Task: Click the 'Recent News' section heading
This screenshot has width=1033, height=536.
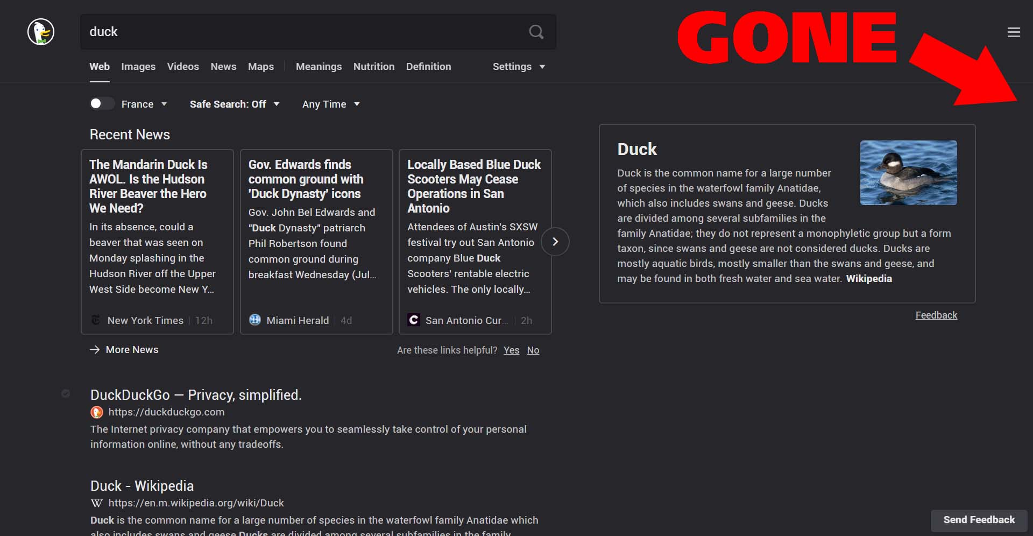Action: (x=130, y=135)
